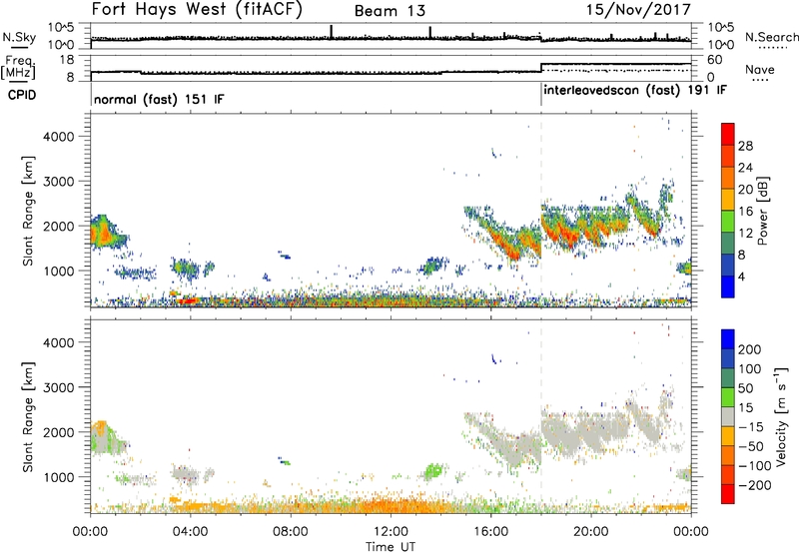
Task: Click 'Slant Range [km]' label of velocity panel
Action: point(28,417)
